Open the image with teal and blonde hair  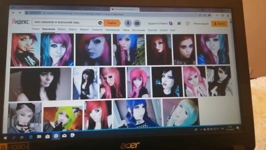181,112
